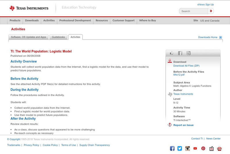
Task: Click the 9-12 level value
Action: [176, 103]
